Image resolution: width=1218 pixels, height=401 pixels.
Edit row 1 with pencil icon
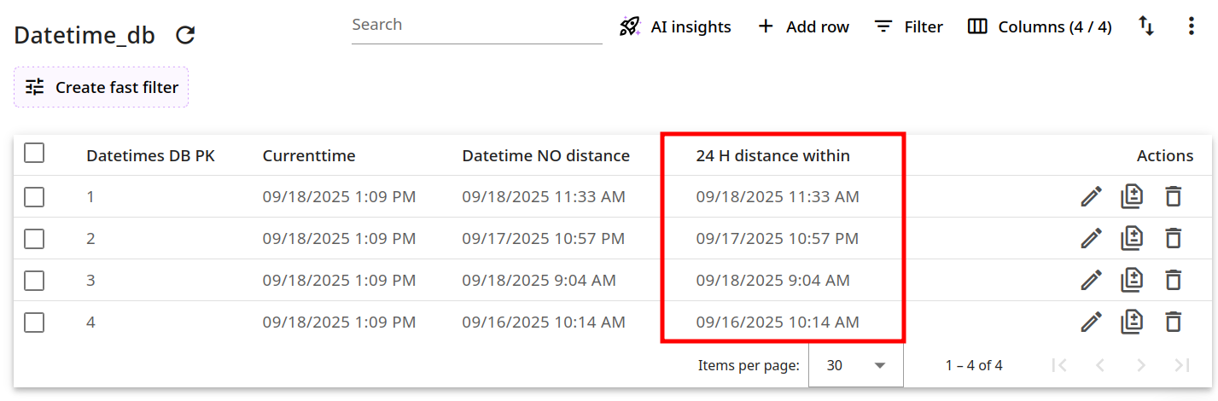[1091, 197]
